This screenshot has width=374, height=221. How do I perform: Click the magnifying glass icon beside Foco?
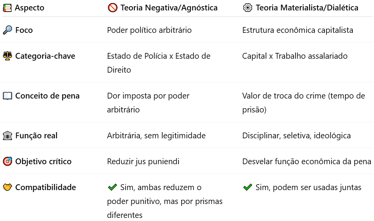(x=7, y=30)
